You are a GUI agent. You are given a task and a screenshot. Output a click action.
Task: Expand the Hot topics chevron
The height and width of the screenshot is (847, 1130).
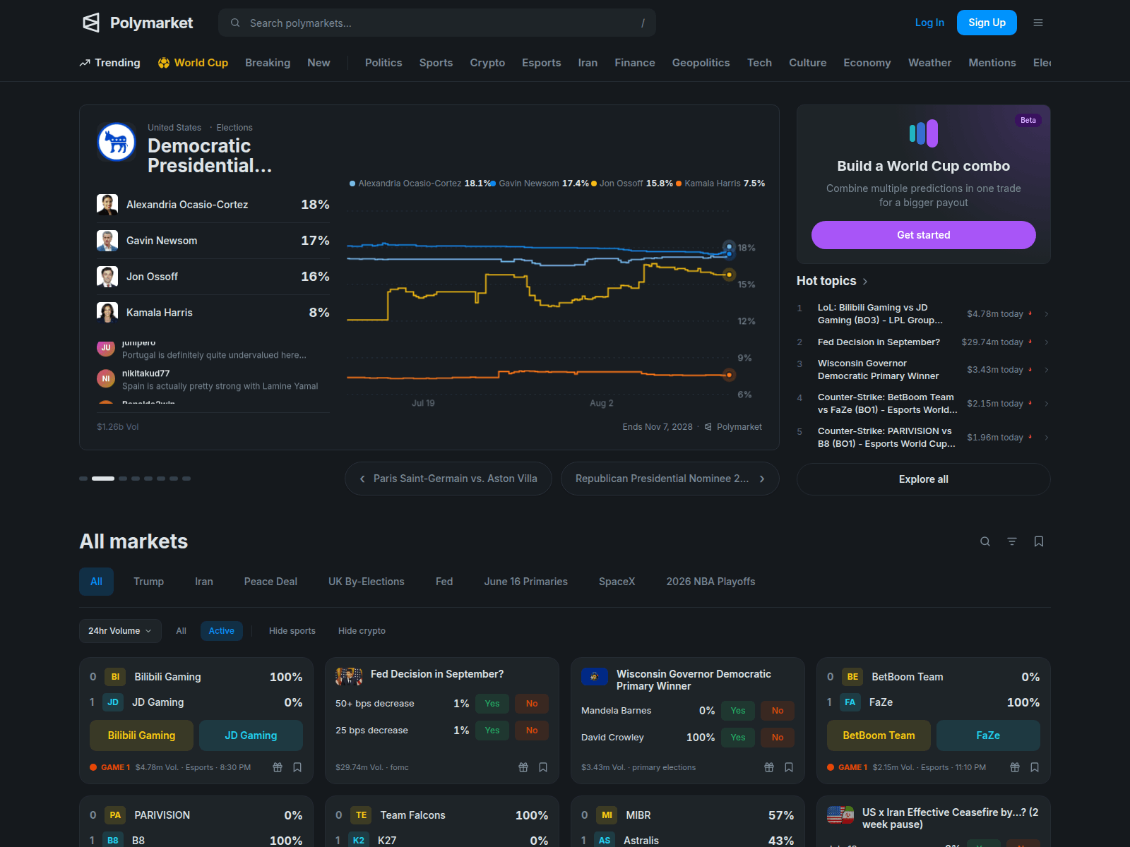pyautogui.click(x=865, y=282)
